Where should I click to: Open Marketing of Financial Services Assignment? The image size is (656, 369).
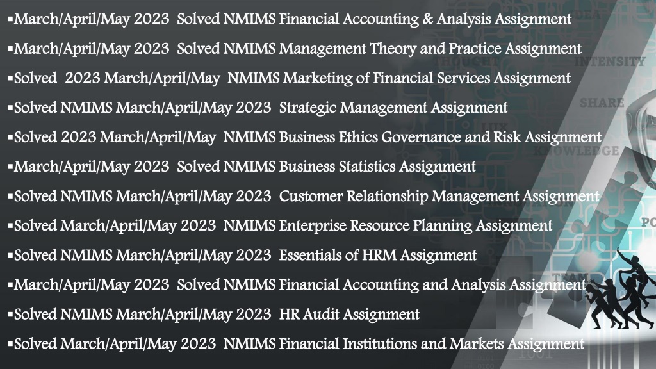pos(289,78)
